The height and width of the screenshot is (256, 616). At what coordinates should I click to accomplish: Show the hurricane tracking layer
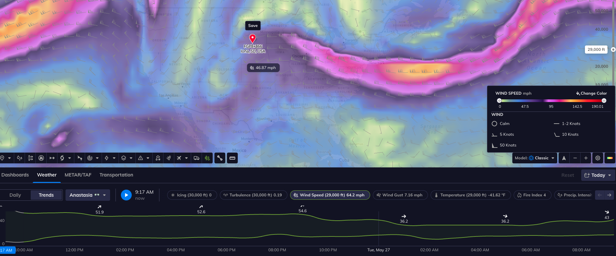[62, 158]
